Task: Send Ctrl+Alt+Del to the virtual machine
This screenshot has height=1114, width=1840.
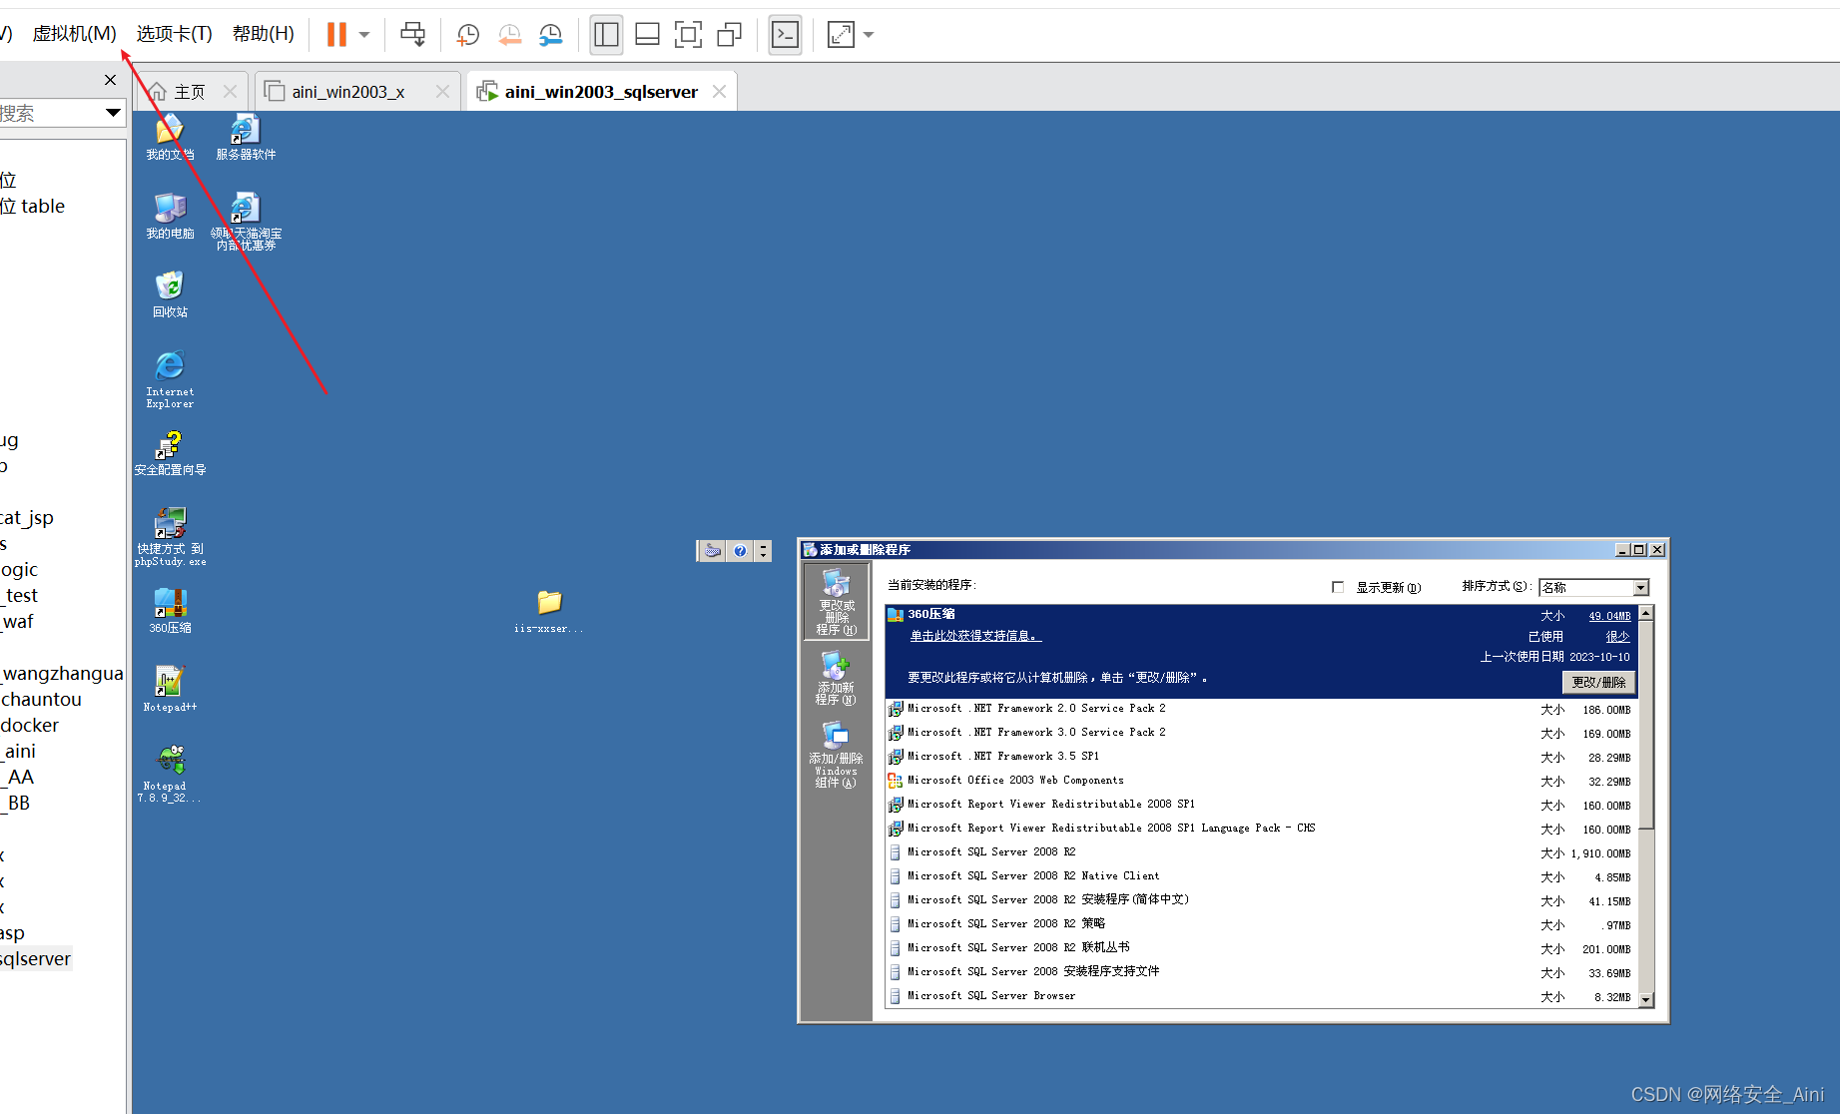Action: [x=412, y=35]
